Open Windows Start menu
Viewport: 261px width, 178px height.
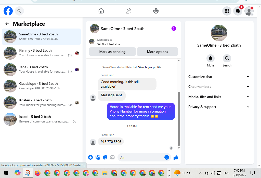coord(6,173)
